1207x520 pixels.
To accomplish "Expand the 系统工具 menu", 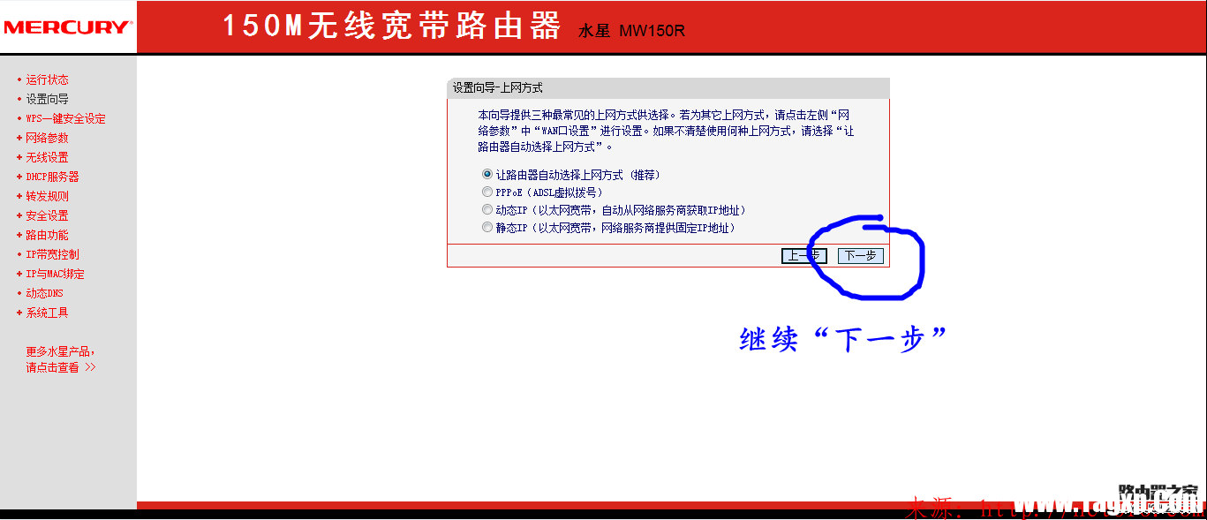I will coord(47,313).
